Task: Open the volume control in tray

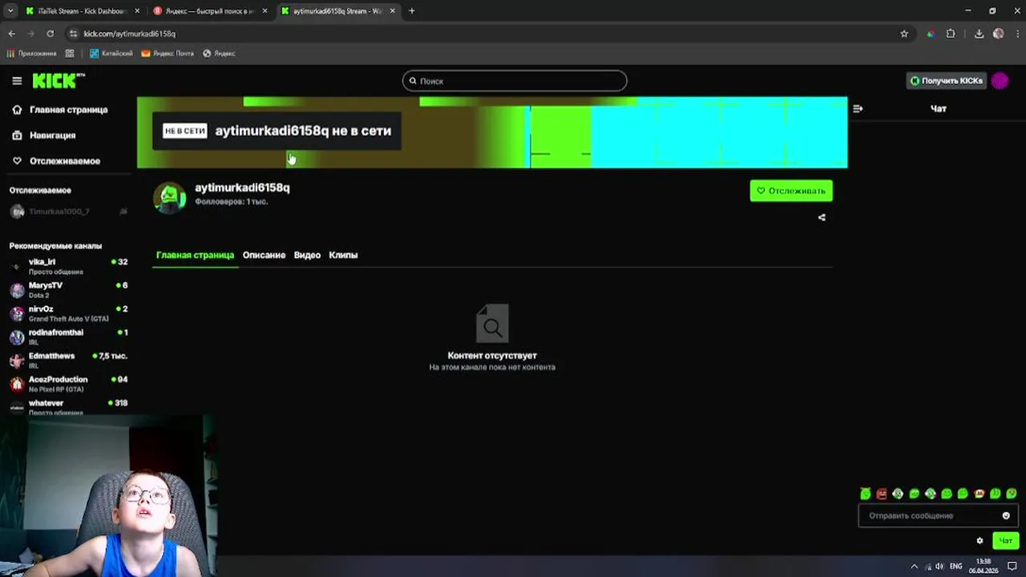Action: [x=939, y=566]
